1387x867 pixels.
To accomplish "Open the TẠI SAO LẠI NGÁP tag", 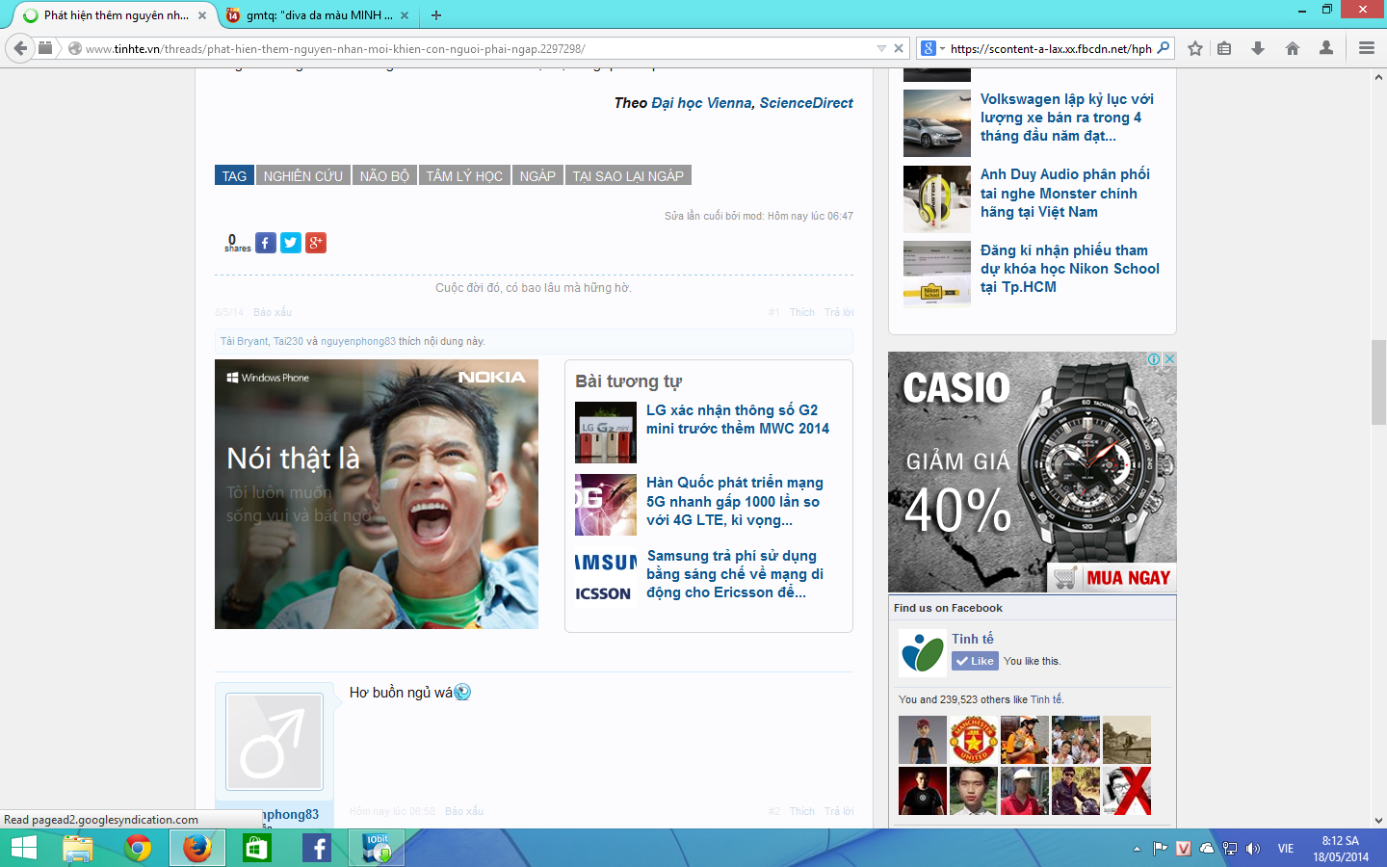I will point(628,175).
